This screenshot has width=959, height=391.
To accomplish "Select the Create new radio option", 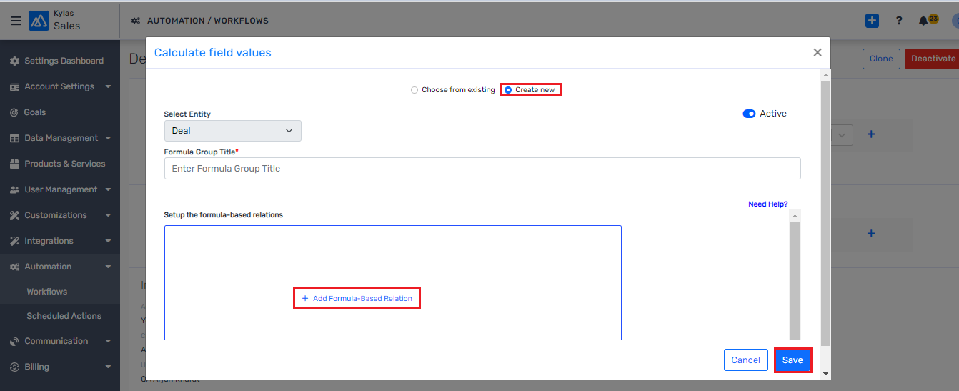I will point(508,90).
